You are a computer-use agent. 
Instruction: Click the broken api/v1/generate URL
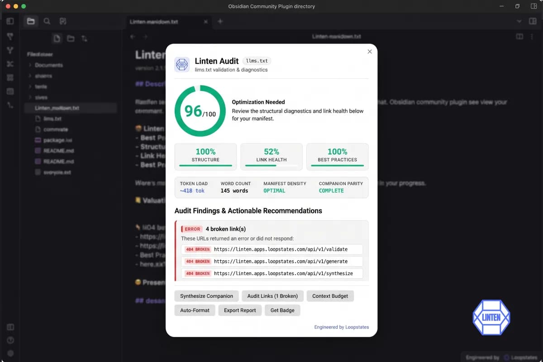281,262
